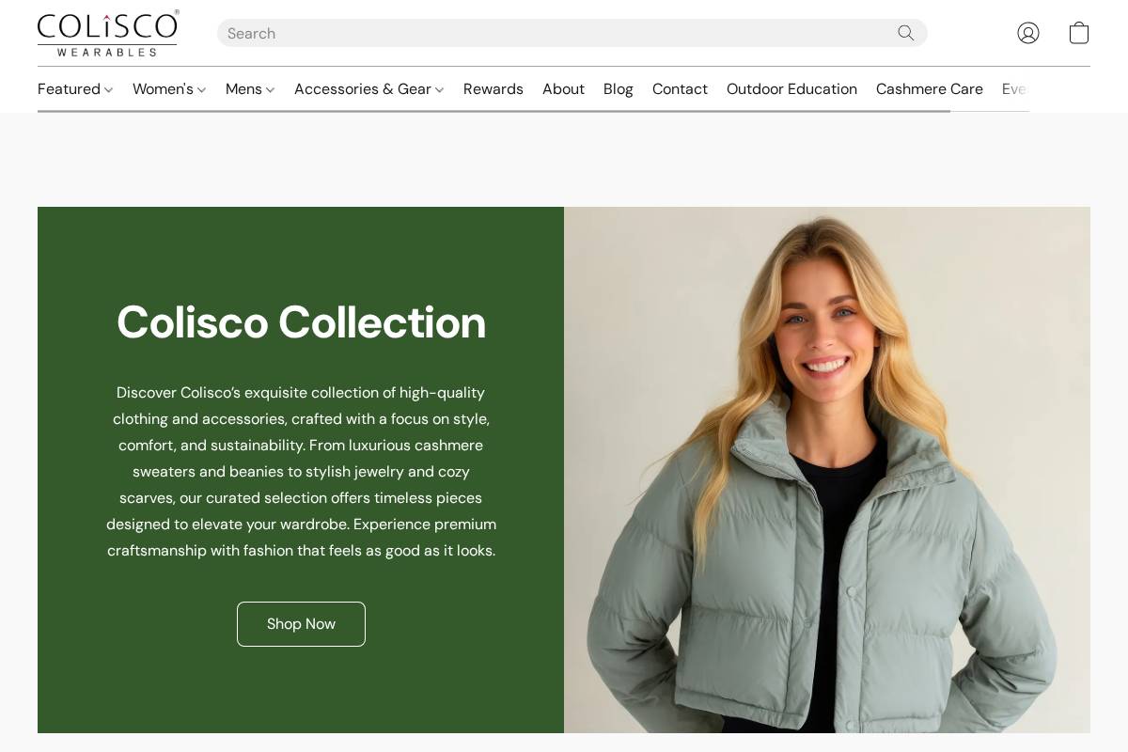Open the Accessories & Gear dropdown
This screenshot has height=752, width=1128.
coord(368,89)
